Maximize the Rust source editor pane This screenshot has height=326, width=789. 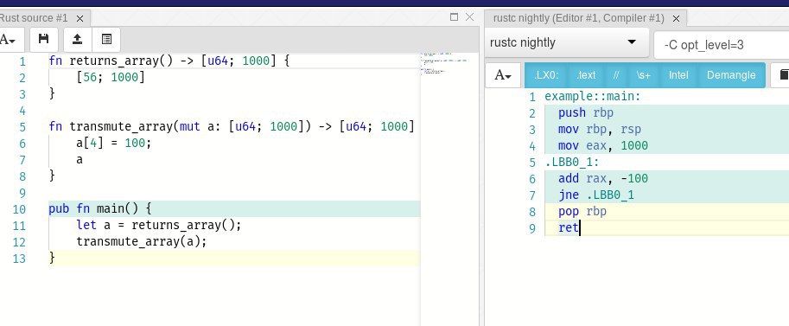point(454,17)
